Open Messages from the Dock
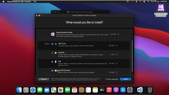The height and width of the screenshot is (95, 169). coord(40,90)
